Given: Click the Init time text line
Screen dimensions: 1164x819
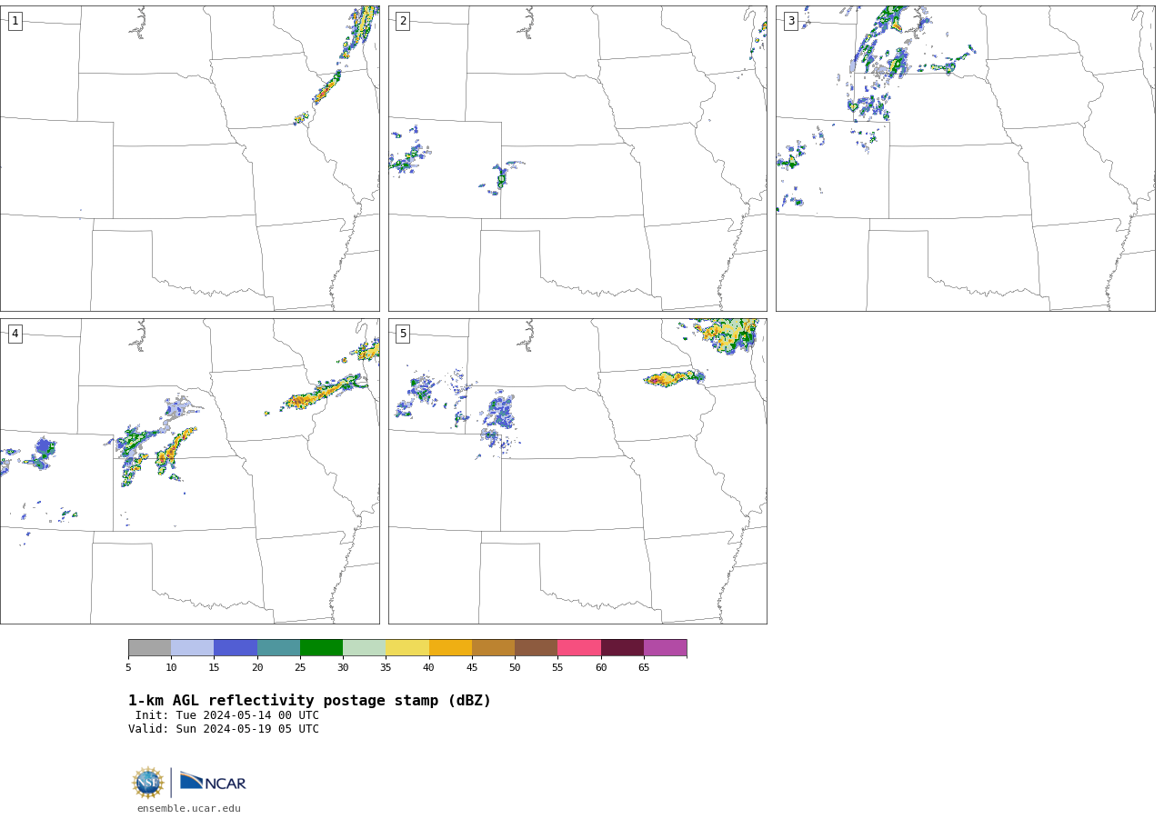Looking at the screenshot, I should pos(227,715).
